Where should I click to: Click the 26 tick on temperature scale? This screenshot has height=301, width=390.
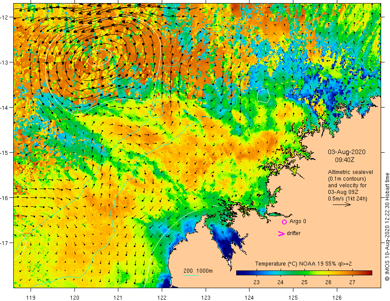coord(328,282)
